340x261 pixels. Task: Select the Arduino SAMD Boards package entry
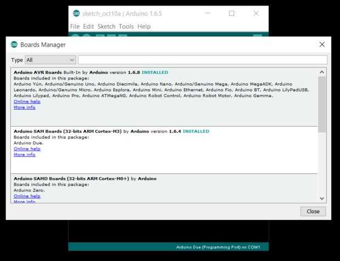pyautogui.click(x=164, y=188)
